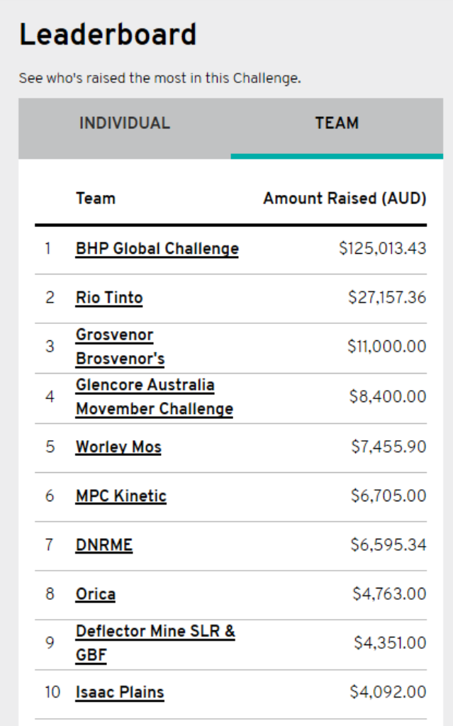
Task: Click rank number 10 in leaderboard
Action: [x=52, y=692]
